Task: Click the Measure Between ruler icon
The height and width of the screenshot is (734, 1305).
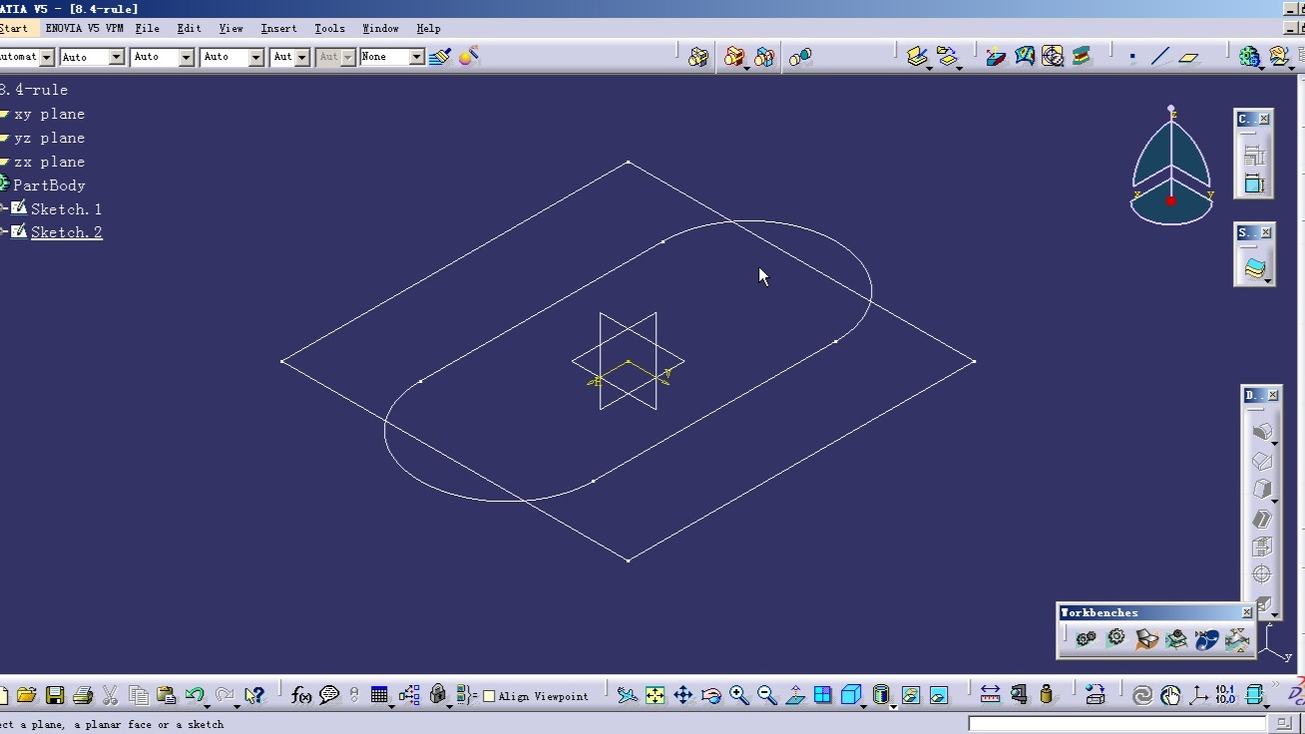Action: (990, 694)
